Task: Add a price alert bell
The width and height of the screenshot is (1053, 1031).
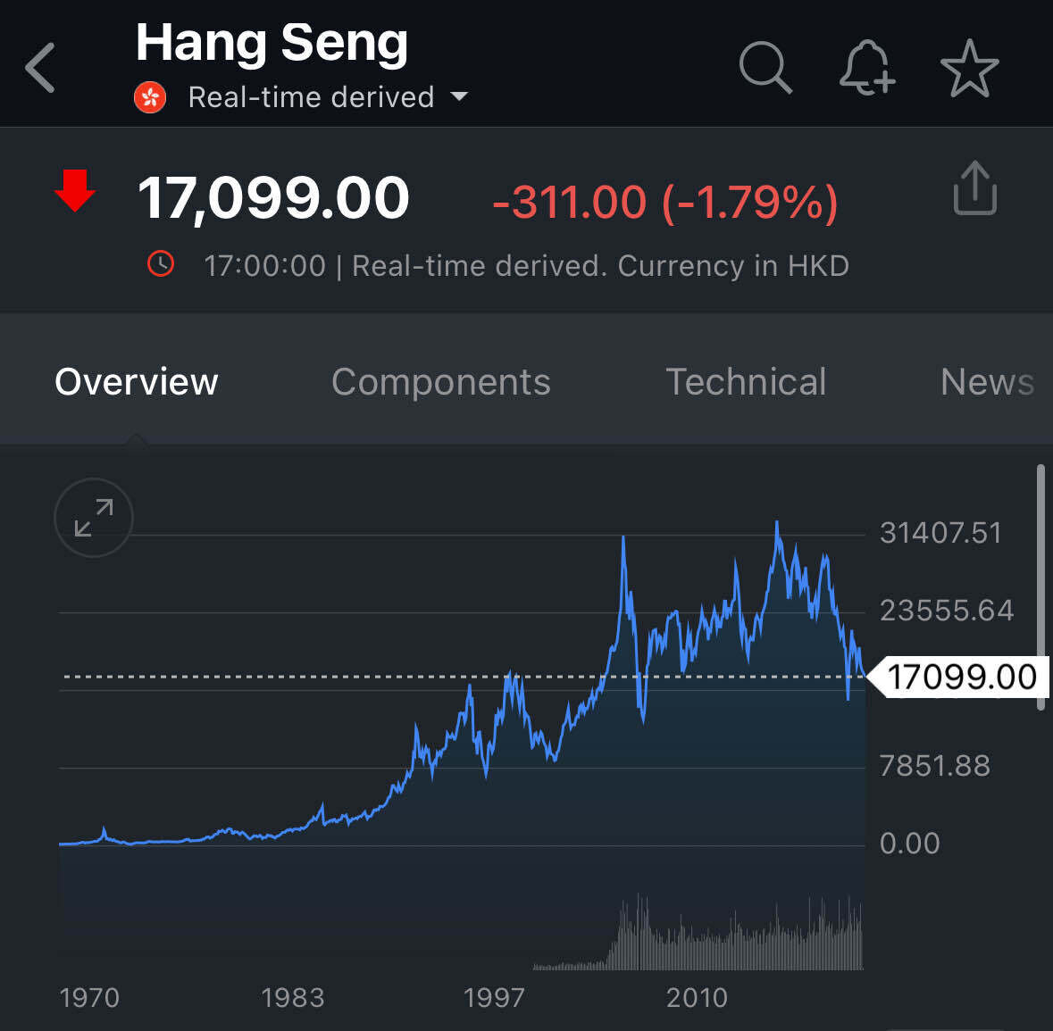Action: pyautogui.click(x=866, y=68)
